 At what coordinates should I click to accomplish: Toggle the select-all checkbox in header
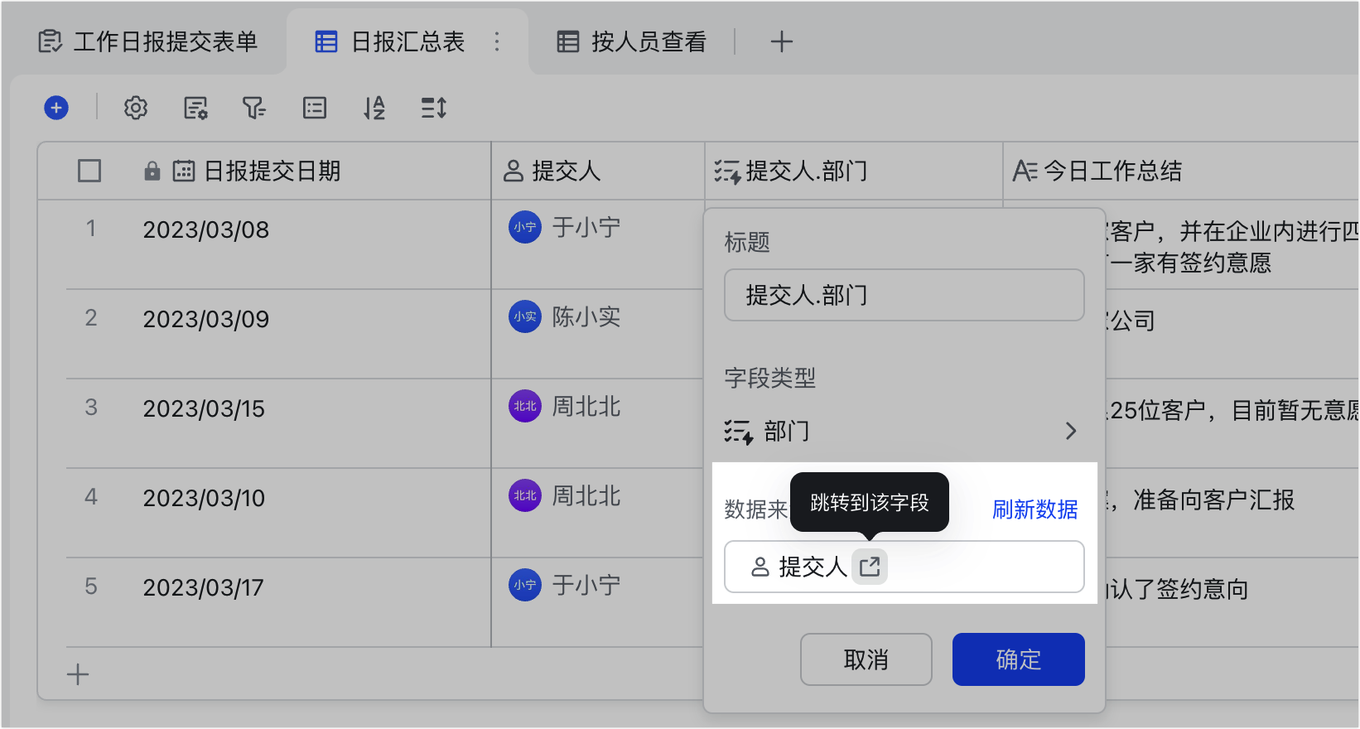pos(89,171)
